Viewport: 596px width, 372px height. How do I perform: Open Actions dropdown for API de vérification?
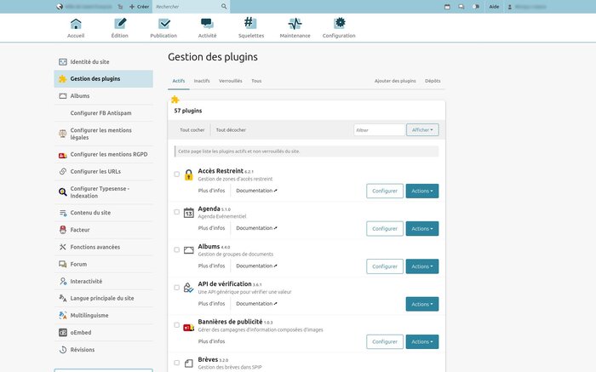tap(421, 304)
